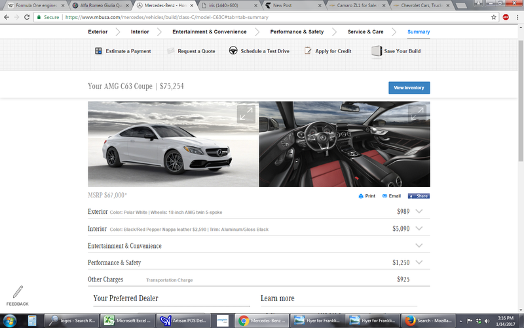Go to the Interior build step

click(140, 31)
